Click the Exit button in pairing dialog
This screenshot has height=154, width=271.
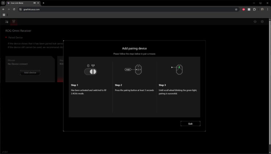click(190, 124)
